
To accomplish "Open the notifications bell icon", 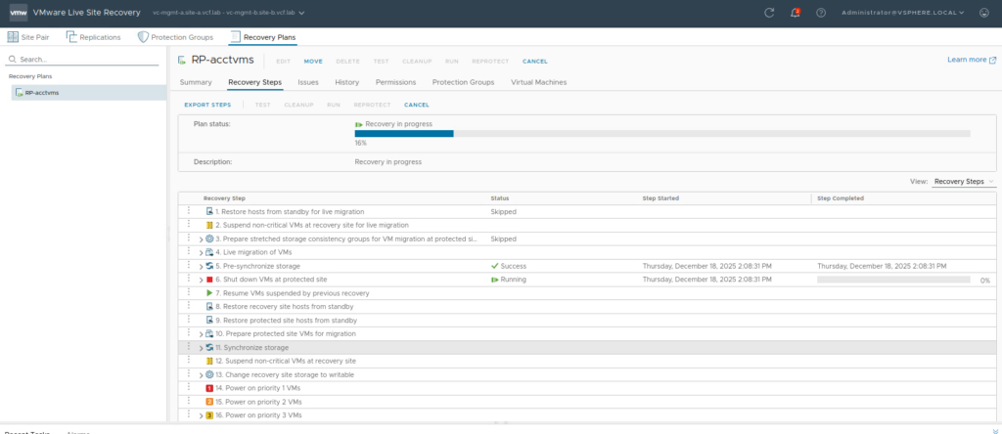I will tap(795, 13).
